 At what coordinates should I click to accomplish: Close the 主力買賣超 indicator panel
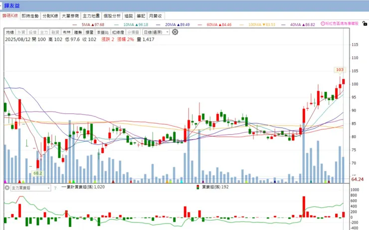[7, 188]
